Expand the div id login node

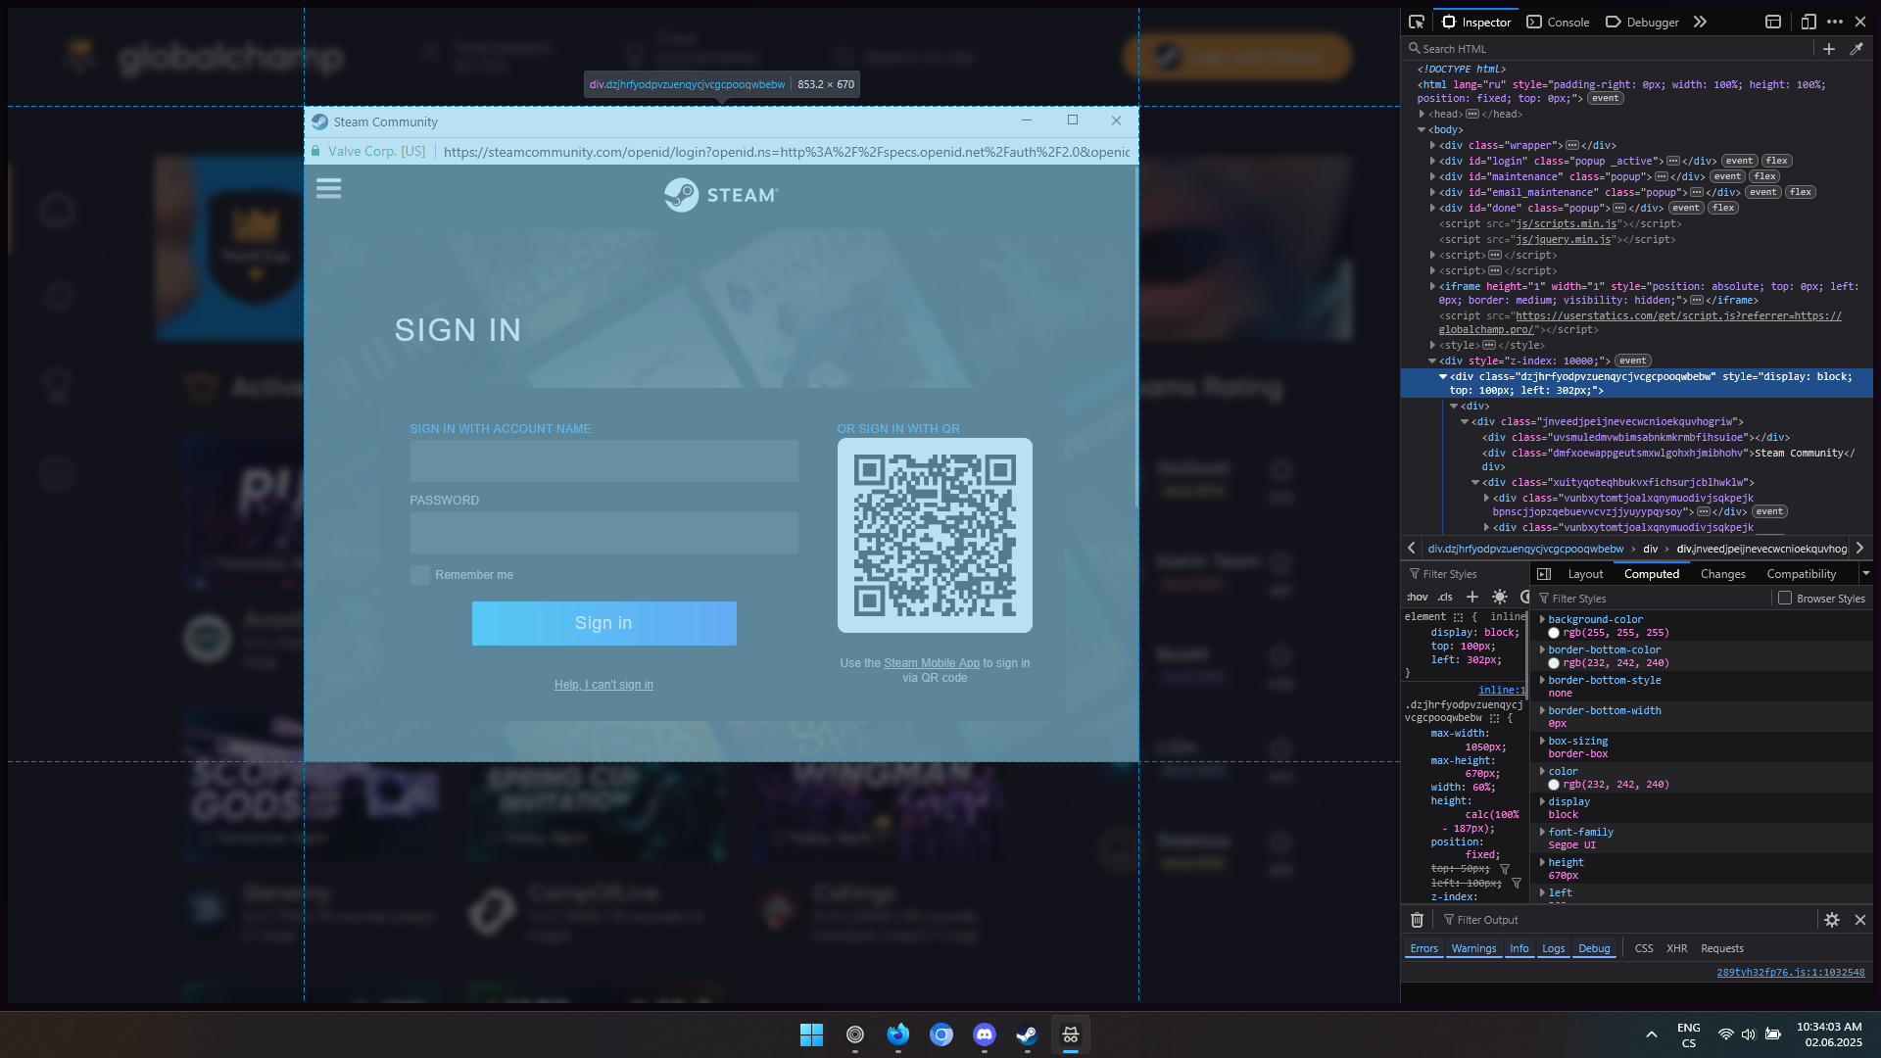1432,161
